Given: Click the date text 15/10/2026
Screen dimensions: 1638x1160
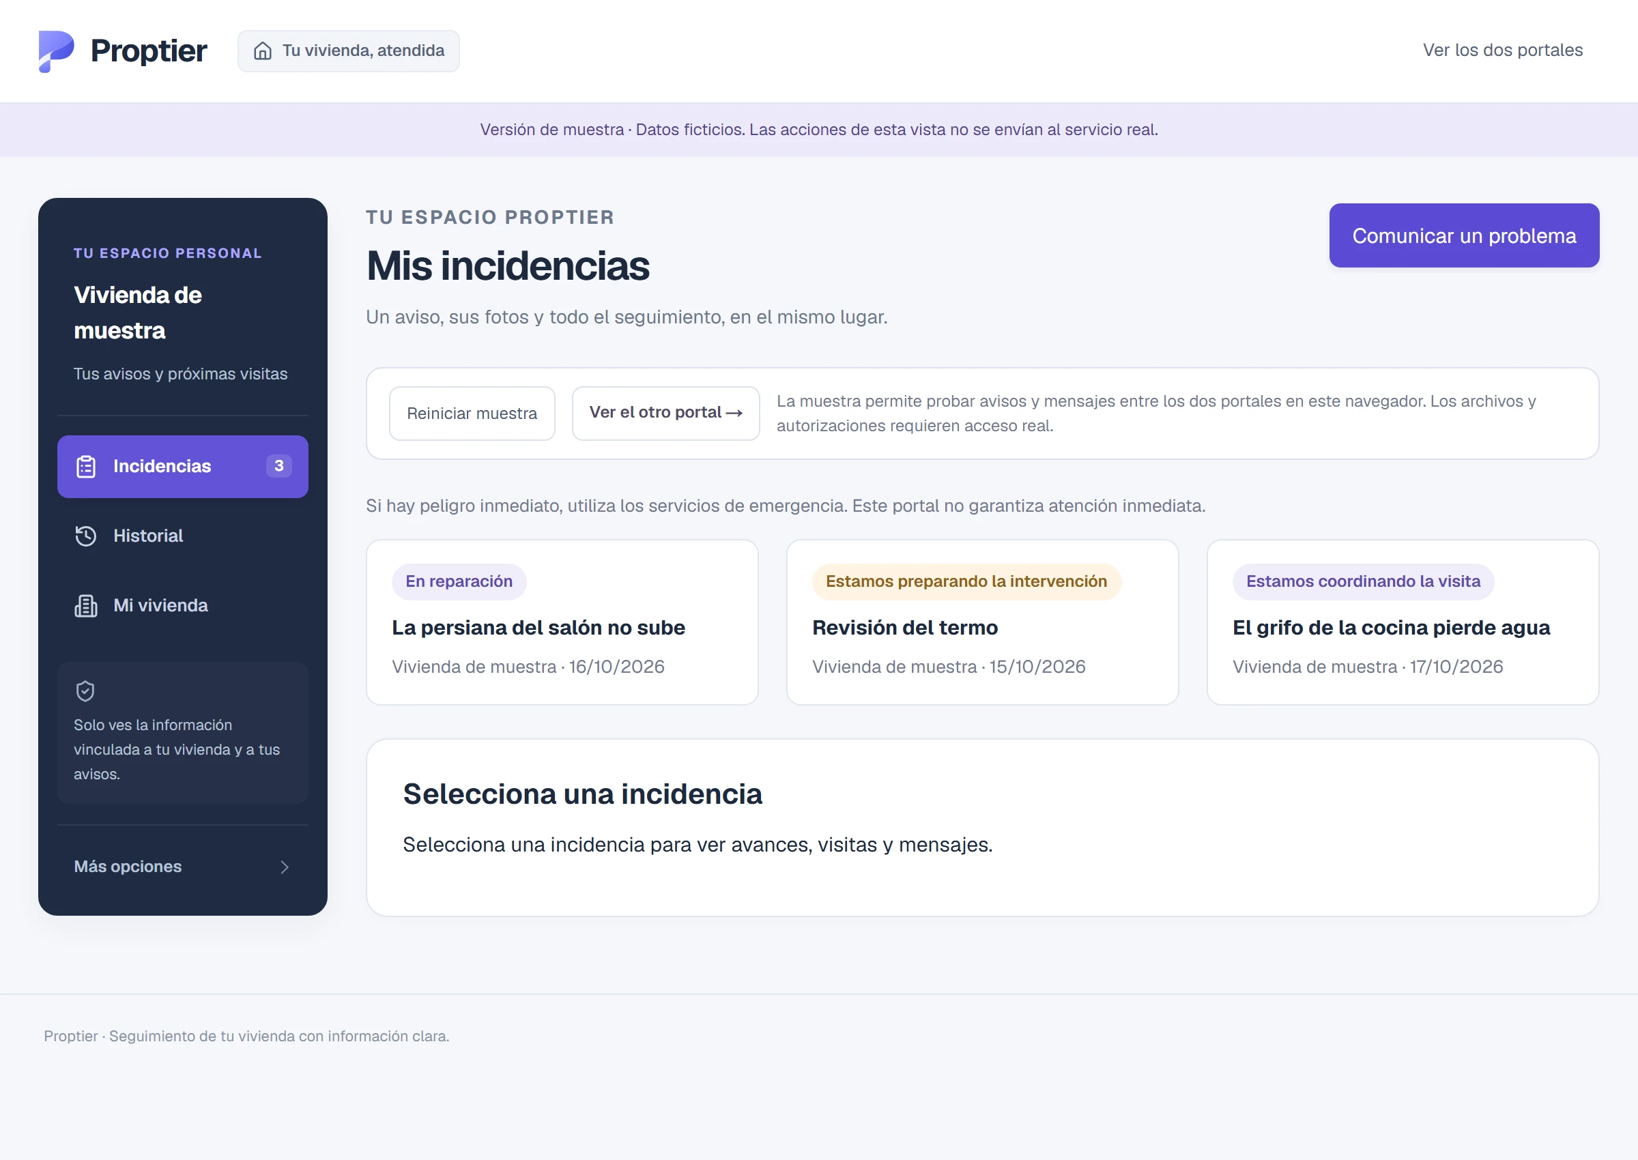Looking at the screenshot, I should [x=1037, y=667].
